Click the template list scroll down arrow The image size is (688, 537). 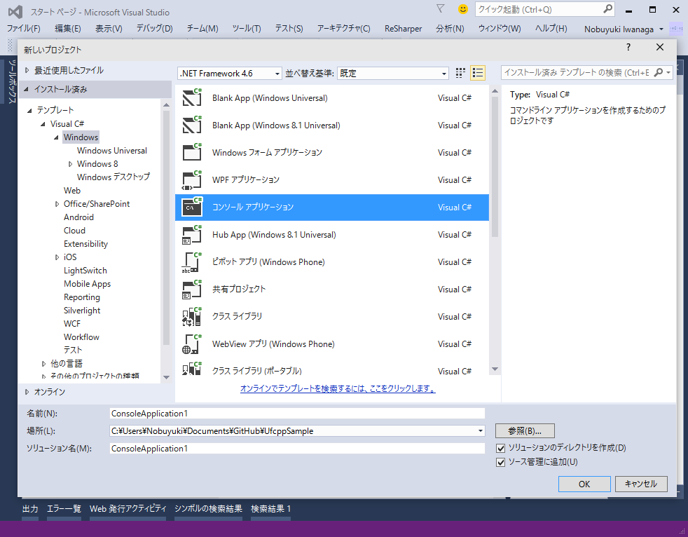[x=495, y=369]
